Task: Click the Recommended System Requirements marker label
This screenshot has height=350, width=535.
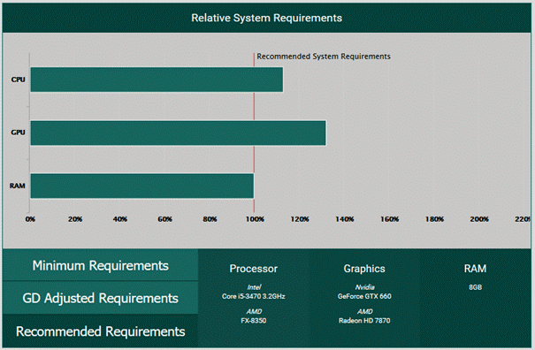Action: click(324, 57)
